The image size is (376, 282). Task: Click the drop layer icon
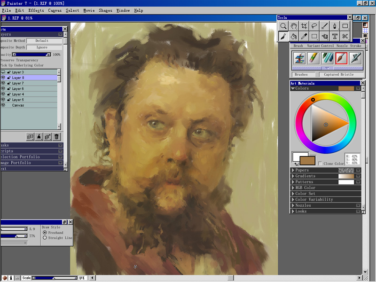tap(39, 137)
